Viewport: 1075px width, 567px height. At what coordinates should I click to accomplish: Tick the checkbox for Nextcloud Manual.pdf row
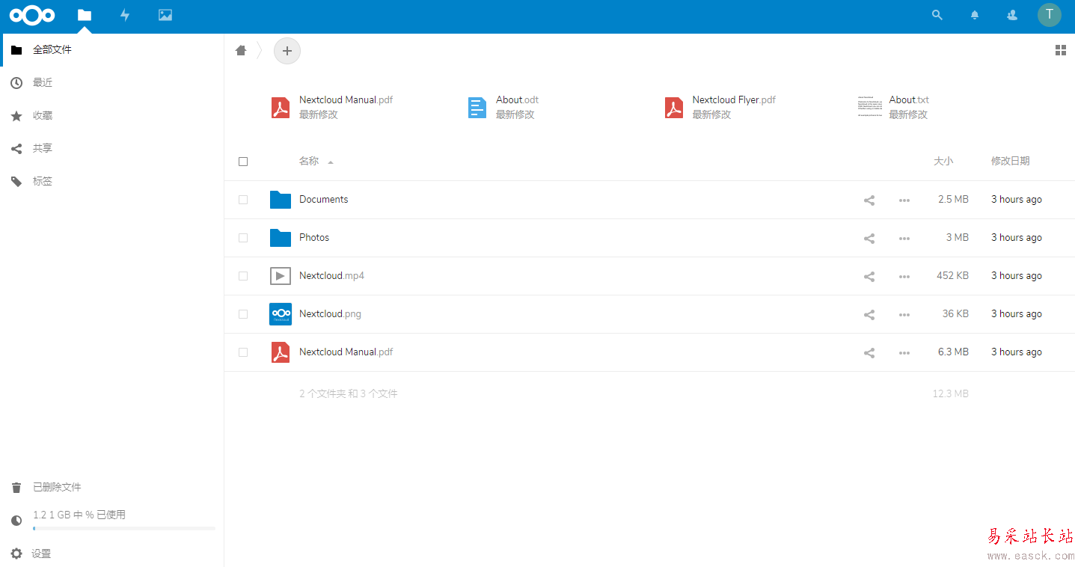pyautogui.click(x=243, y=352)
